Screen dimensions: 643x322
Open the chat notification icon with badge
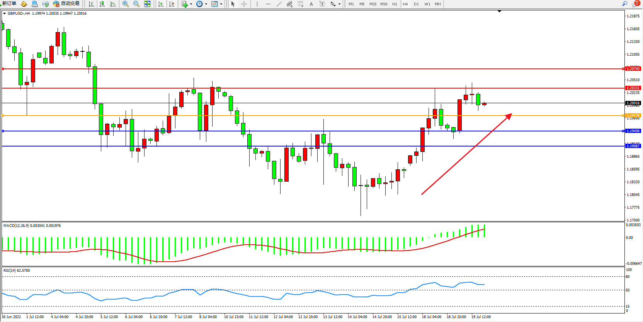635,4
